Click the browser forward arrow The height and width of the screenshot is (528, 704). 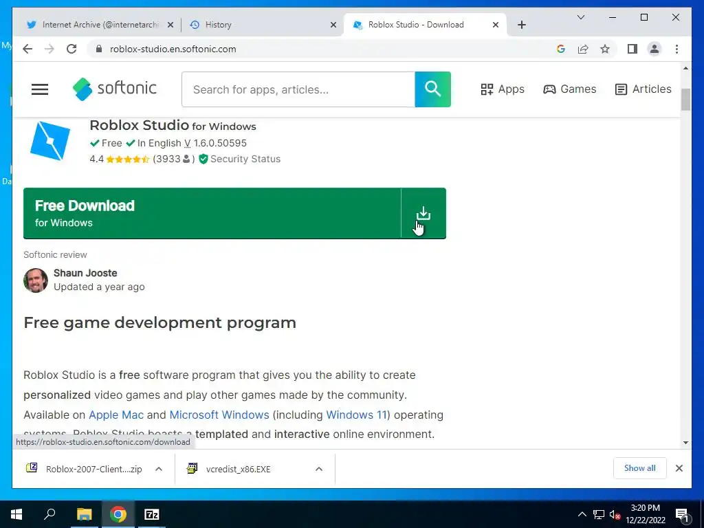(x=49, y=49)
